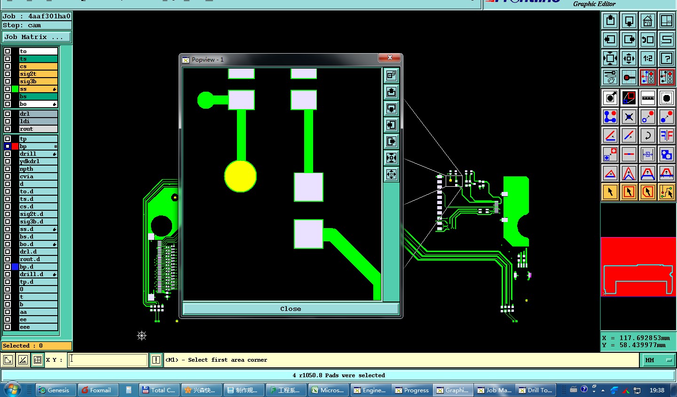
Task: Toggle the checkbox for layer bp.d
Action: point(8,267)
